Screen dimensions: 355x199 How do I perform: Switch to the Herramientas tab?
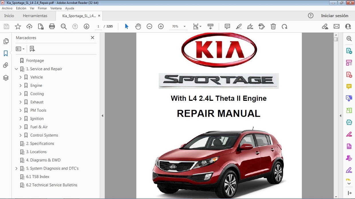coord(35,16)
